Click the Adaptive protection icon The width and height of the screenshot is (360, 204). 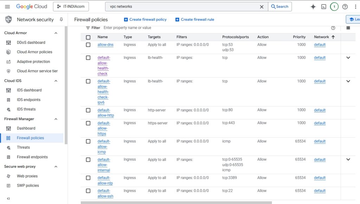click(8, 62)
